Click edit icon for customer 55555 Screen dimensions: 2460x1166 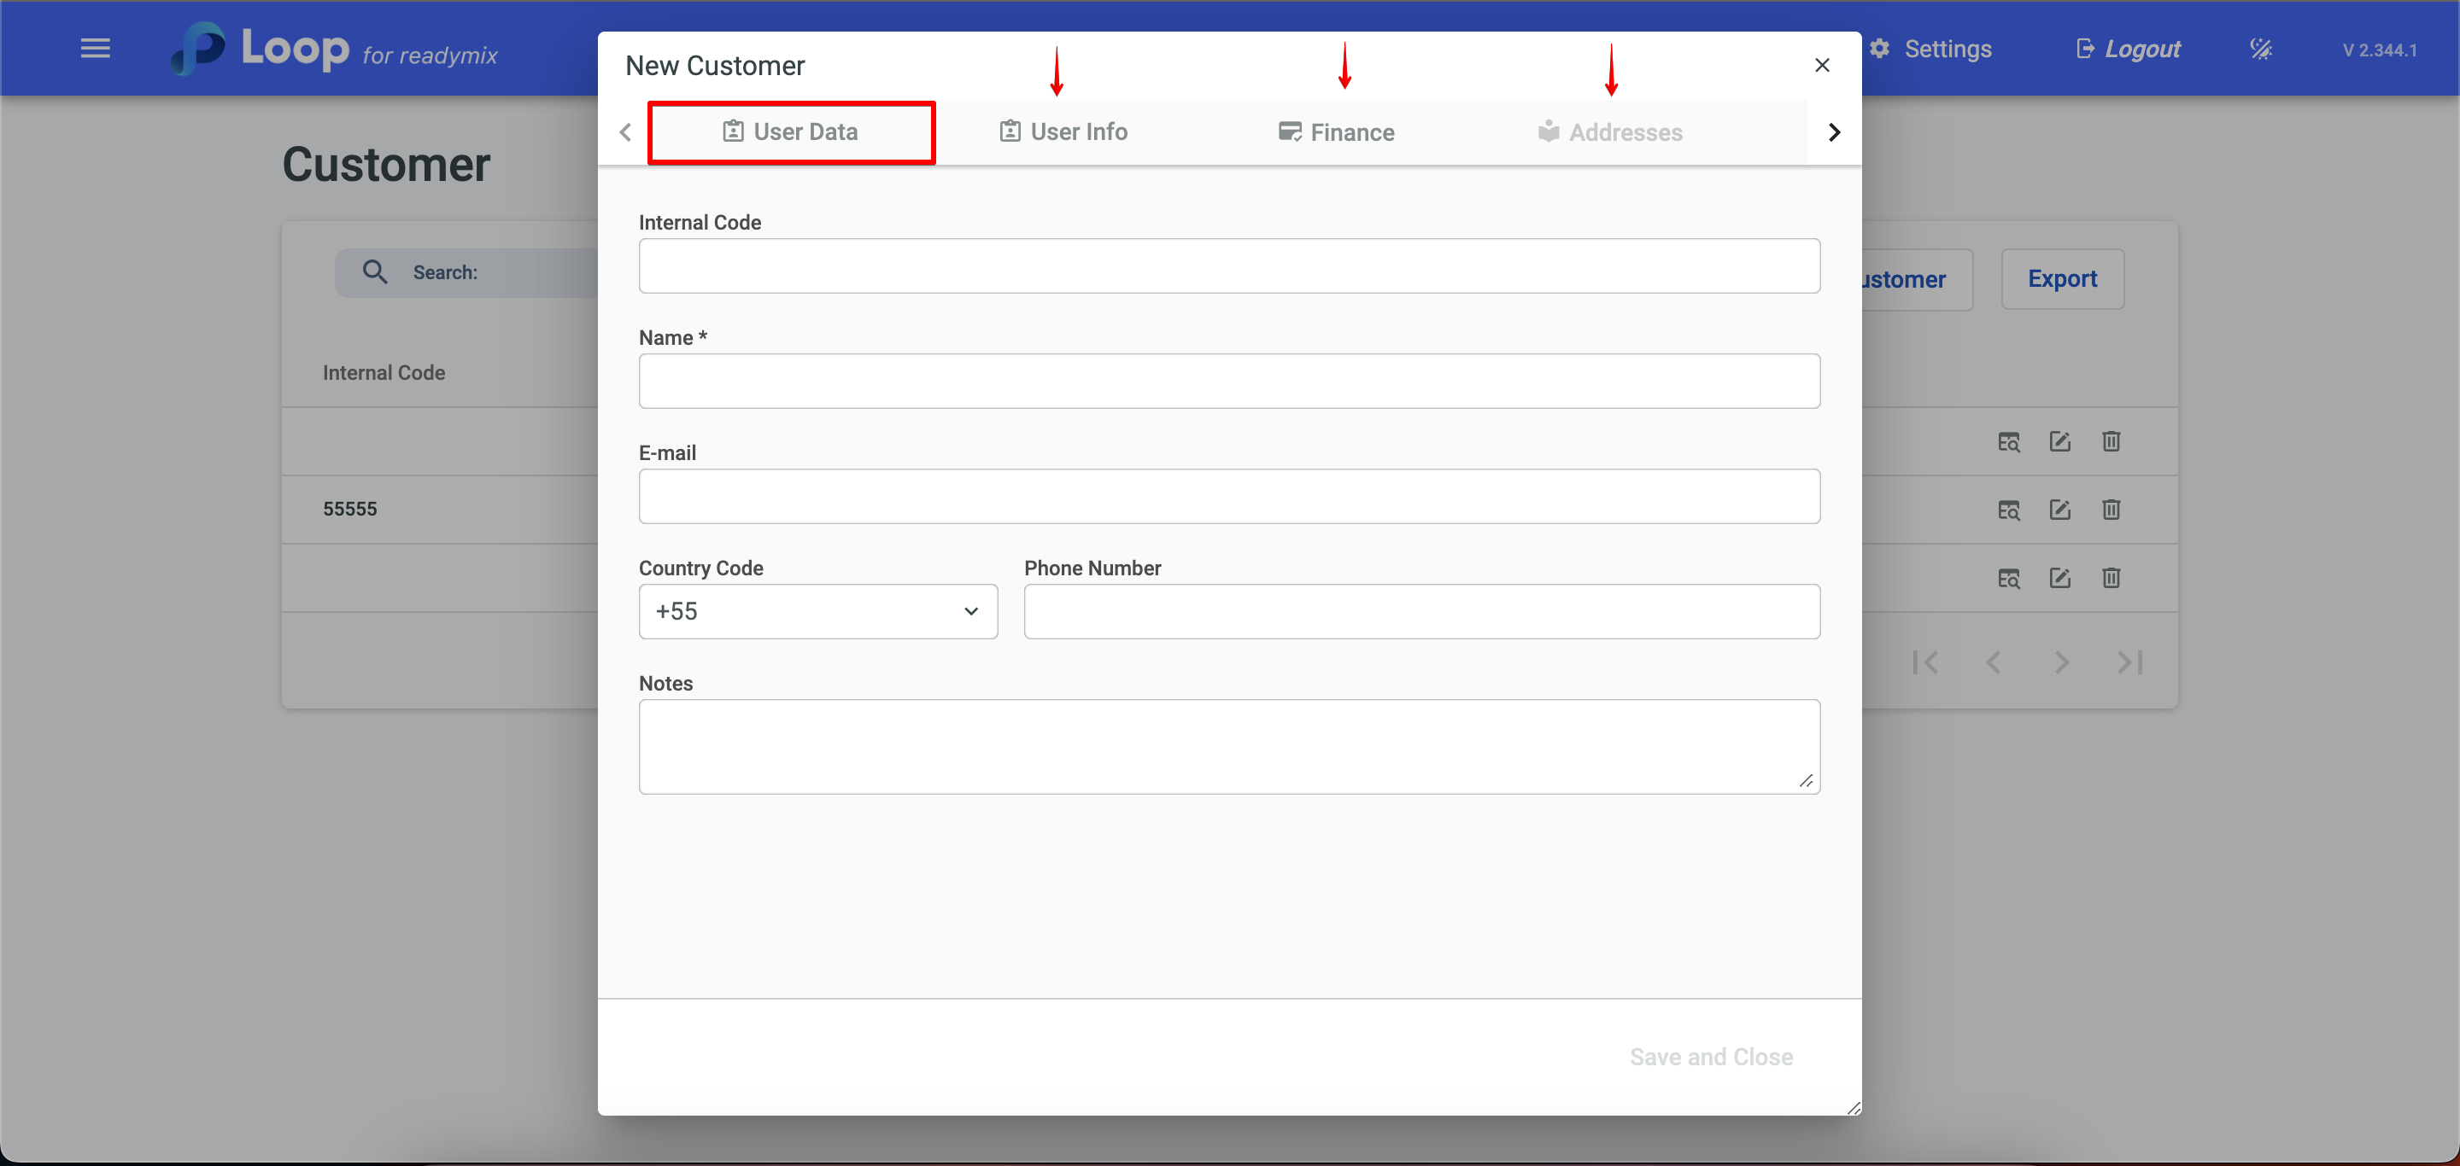2060,510
